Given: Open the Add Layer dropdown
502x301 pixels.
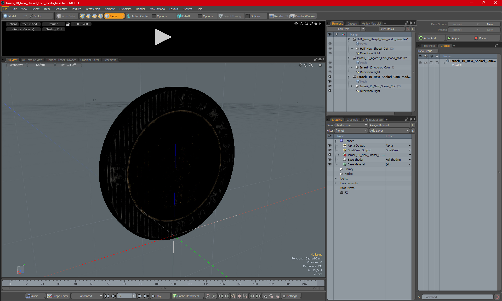Looking at the screenshot, I should tap(389, 131).
